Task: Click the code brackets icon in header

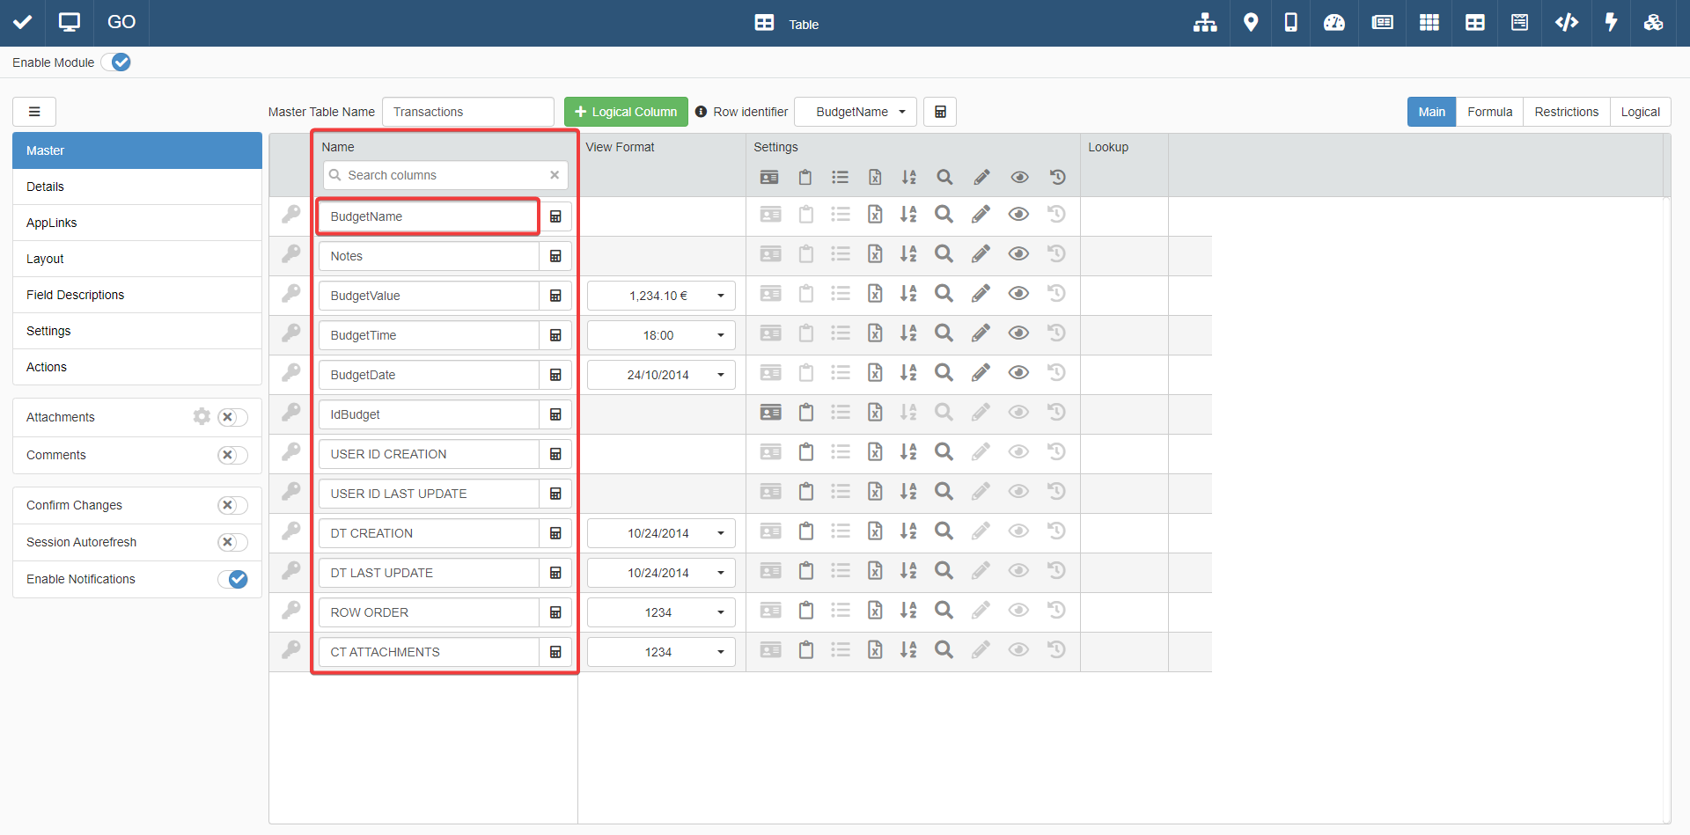Action: click(x=1566, y=23)
